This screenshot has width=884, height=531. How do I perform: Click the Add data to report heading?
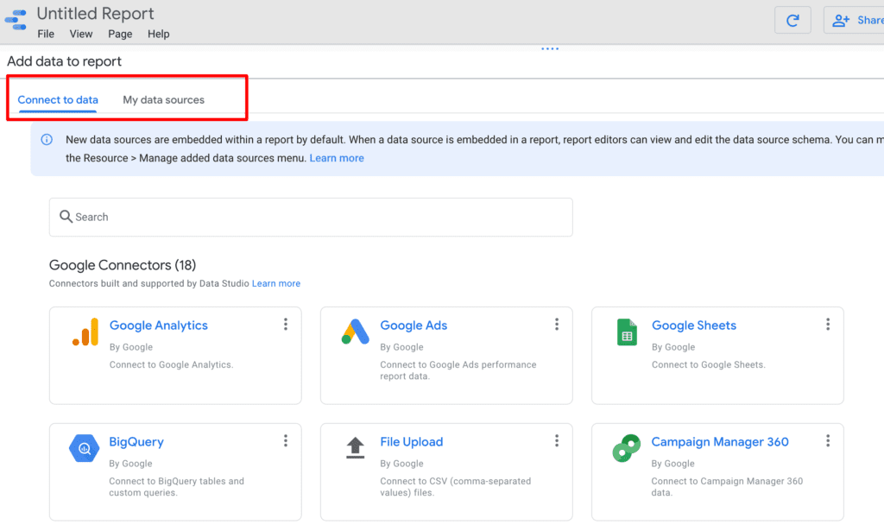64,61
